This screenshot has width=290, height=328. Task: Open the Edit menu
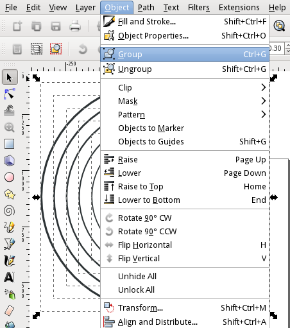[x=33, y=8]
